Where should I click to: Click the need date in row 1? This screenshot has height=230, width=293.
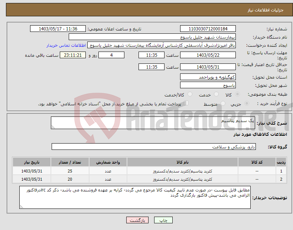coord(32,171)
